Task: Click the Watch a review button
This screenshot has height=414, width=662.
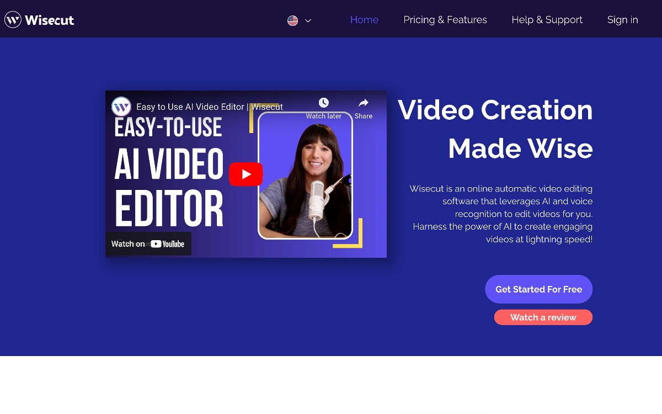Action: [543, 317]
